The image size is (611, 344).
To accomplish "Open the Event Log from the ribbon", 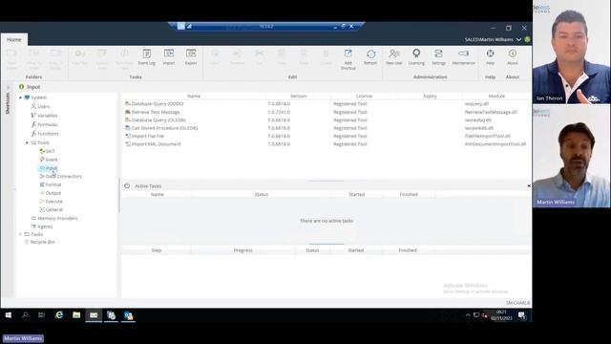I will [x=146, y=57].
